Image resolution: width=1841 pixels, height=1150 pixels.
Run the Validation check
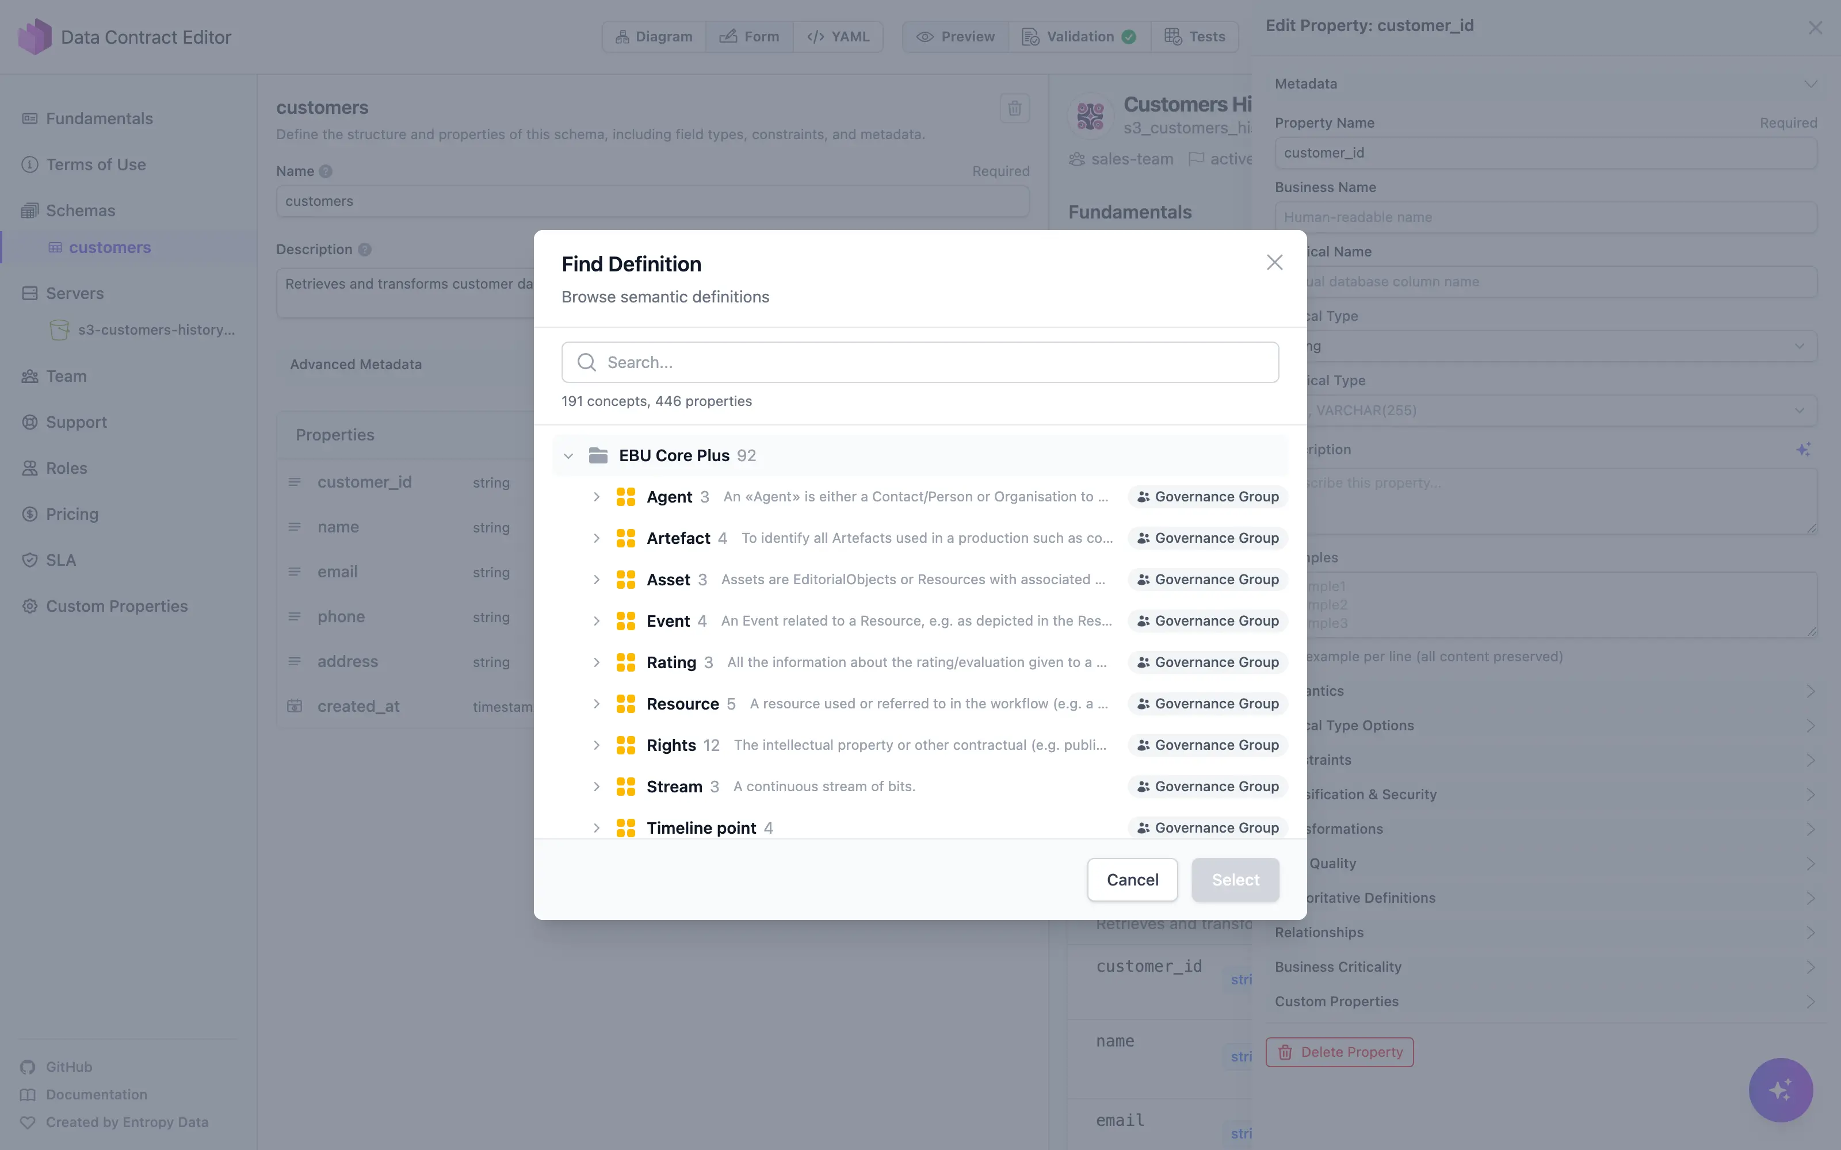point(1078,36)
